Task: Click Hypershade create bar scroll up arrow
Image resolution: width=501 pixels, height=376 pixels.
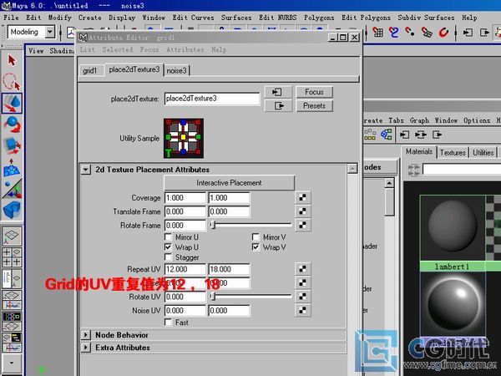Action: tap(389, 183)
